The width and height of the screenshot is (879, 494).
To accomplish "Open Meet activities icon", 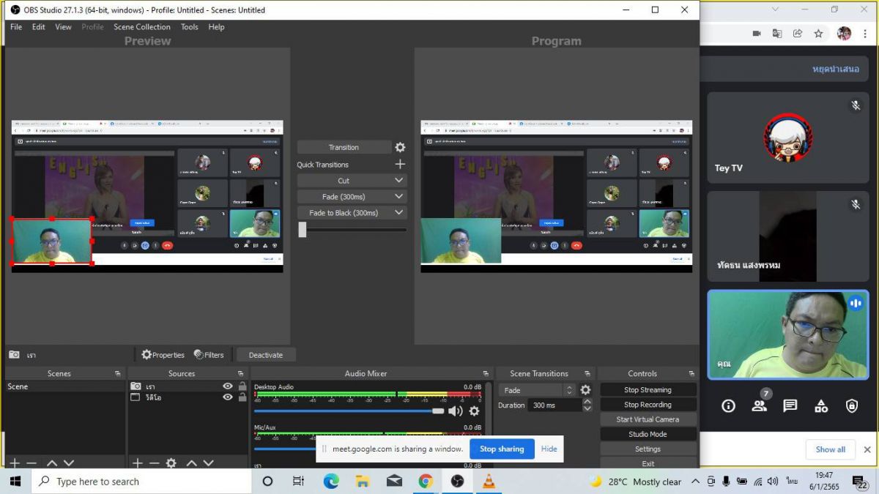I will pos(820,405).
